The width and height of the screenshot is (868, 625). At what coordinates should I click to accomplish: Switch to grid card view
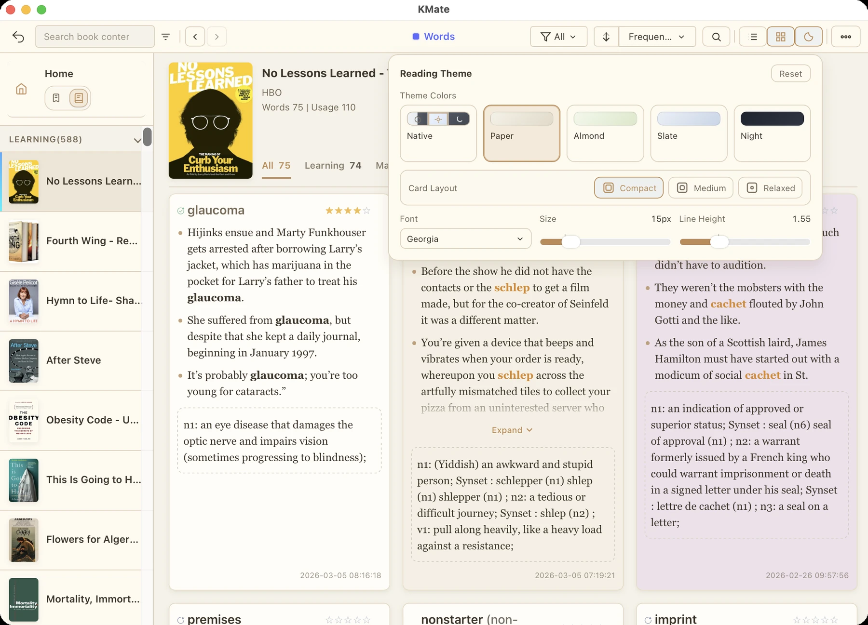[781, 37]
